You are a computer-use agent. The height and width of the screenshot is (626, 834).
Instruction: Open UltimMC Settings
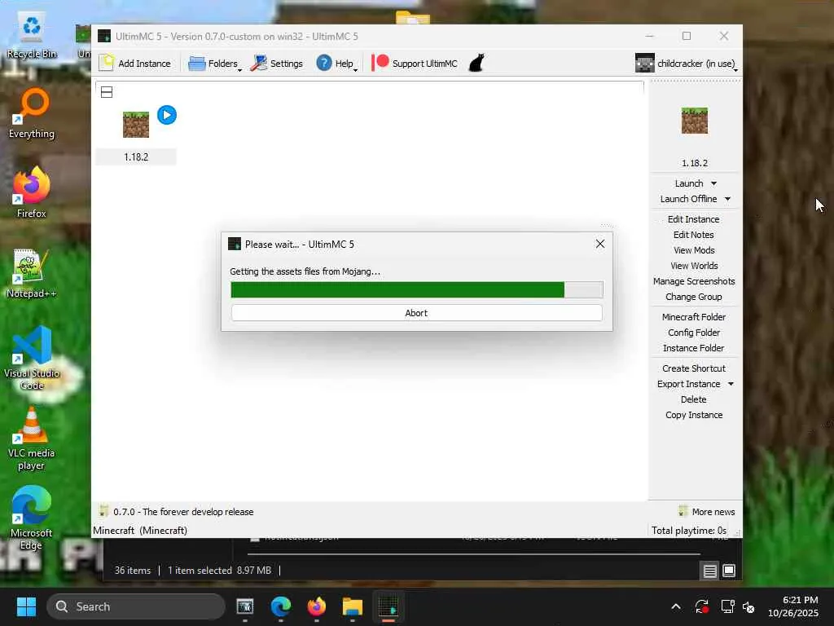(x=277, y=64)
